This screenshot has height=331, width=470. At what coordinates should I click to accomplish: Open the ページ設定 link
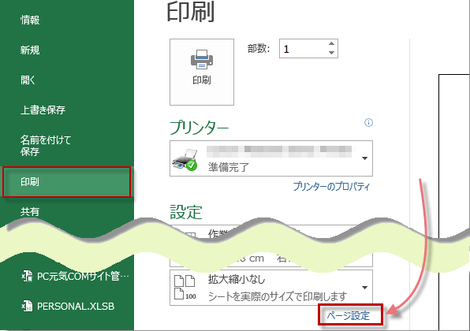pyautogui.click(x=349, y=315)
